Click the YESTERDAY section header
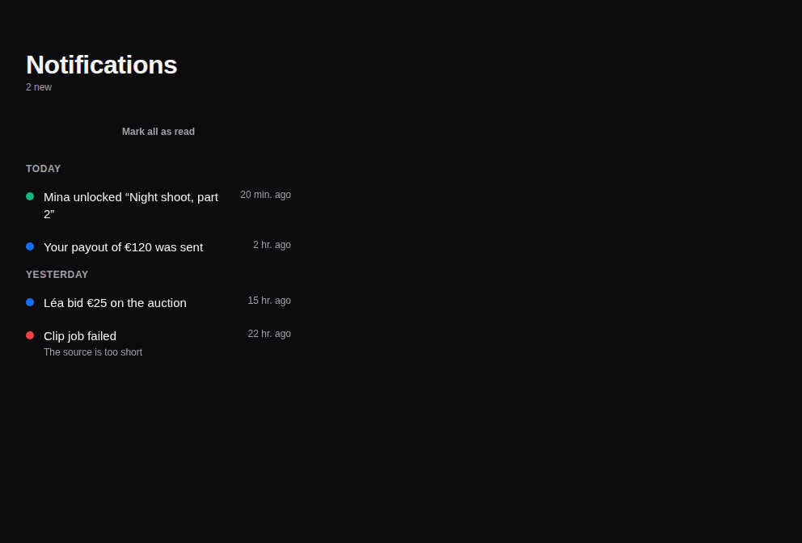The image size is (802, 543). pyautogui.click(x=57, y=275)
